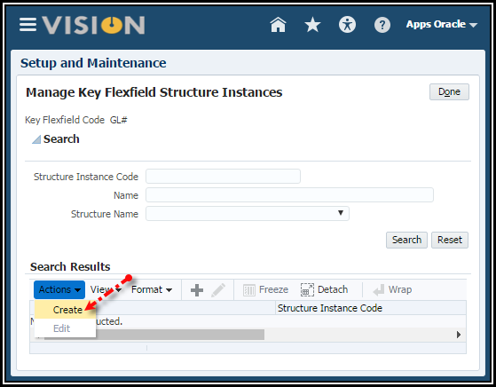Click the horizontal scrollbar right arrow
Viewport: 496px width, 387px height.
459,335
